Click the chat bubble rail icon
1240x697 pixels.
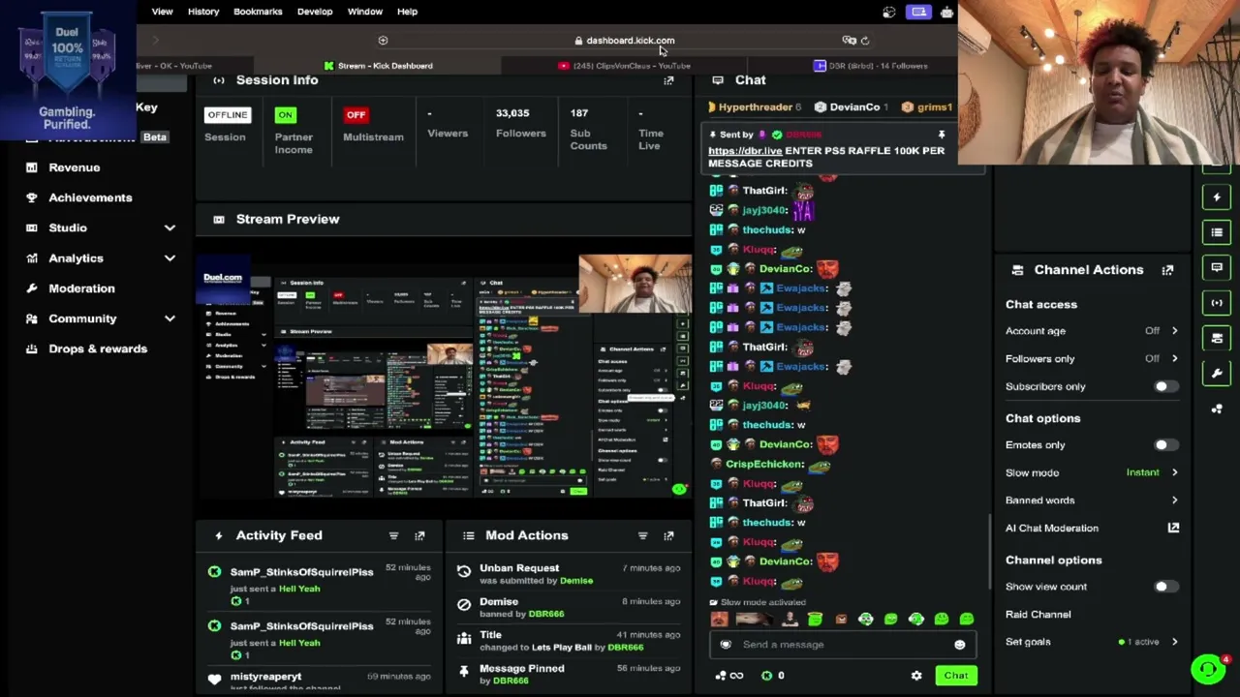coord(1217,267)
